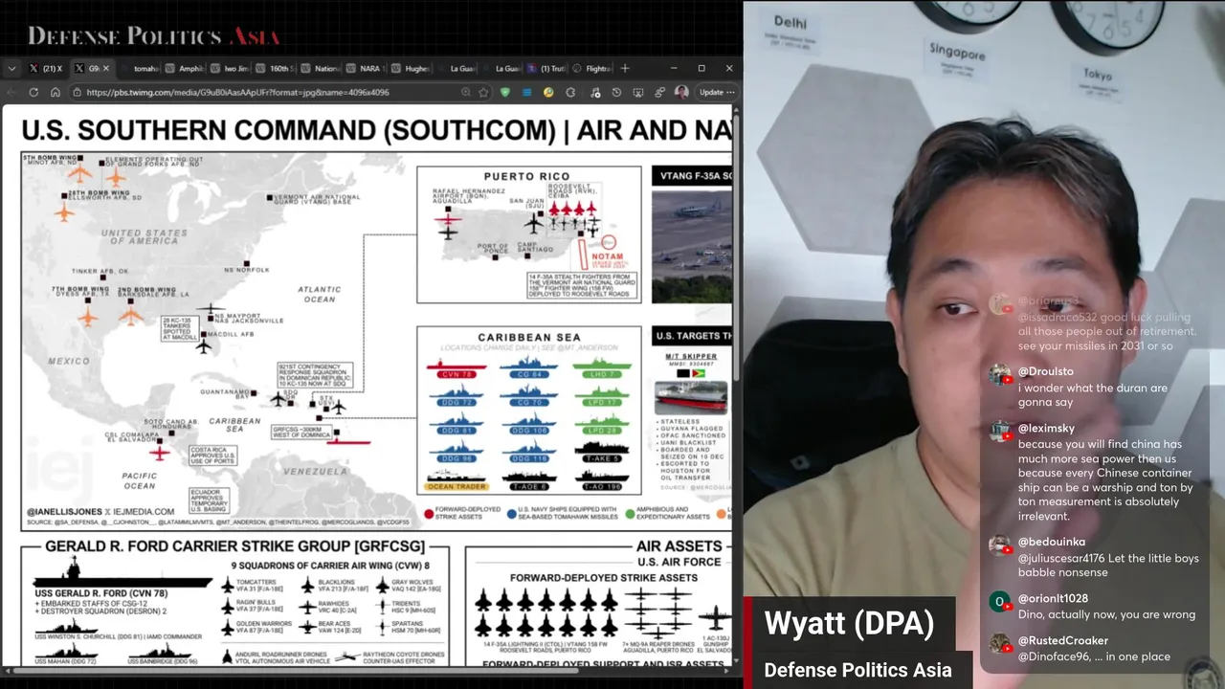This screenshot has height=689, width=1225.
Task: Open the browser three-dot menu
Action: point(731,92)
